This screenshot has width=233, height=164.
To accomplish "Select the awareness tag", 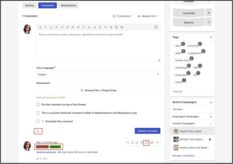I will point(181,75).
